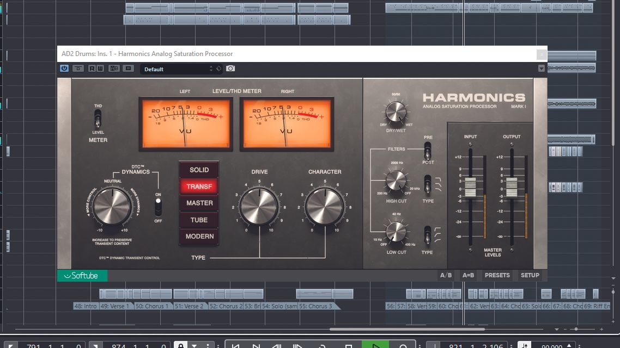Select the MODERN saturation type
Viewport: 620px width, 348px height.
pyautogui.click(x=199, y=237)
